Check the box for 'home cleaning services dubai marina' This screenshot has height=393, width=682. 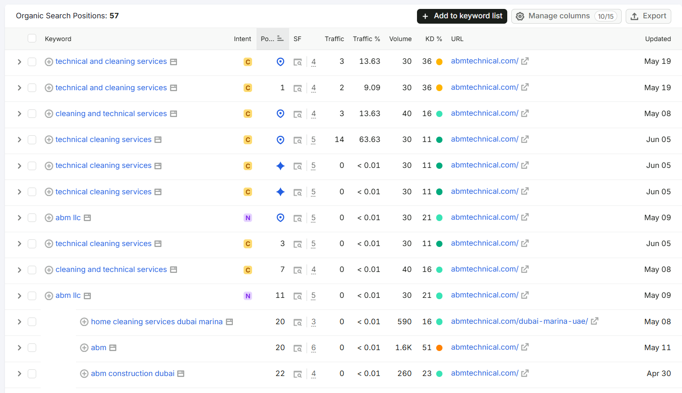coord(32,322)
